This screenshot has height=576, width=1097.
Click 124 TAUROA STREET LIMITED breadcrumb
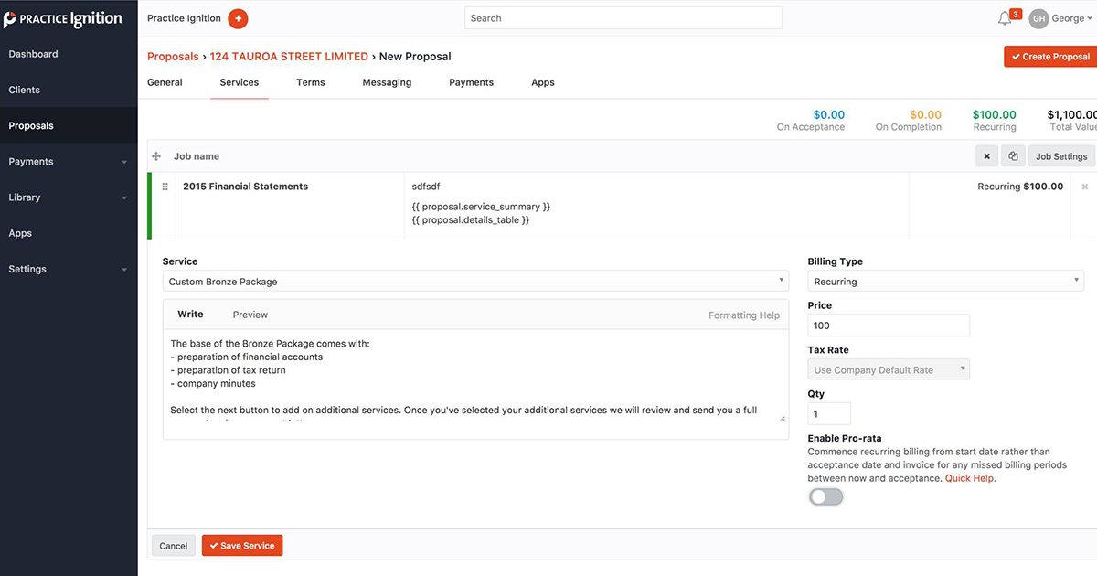pyautogui.click(x=289, y=57)
